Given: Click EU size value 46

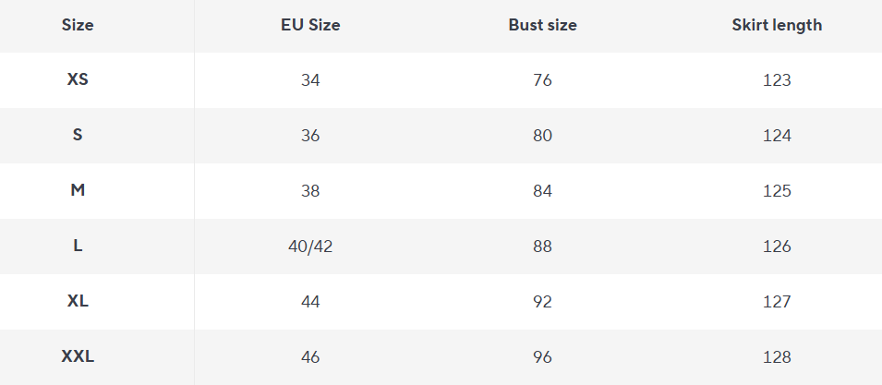Looking at the screenshot, I should pos(310,357).
